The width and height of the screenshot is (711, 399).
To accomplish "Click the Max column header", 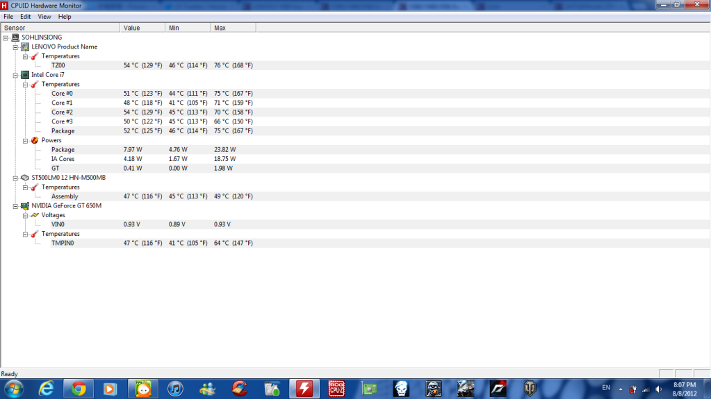I will click(220, 28).
